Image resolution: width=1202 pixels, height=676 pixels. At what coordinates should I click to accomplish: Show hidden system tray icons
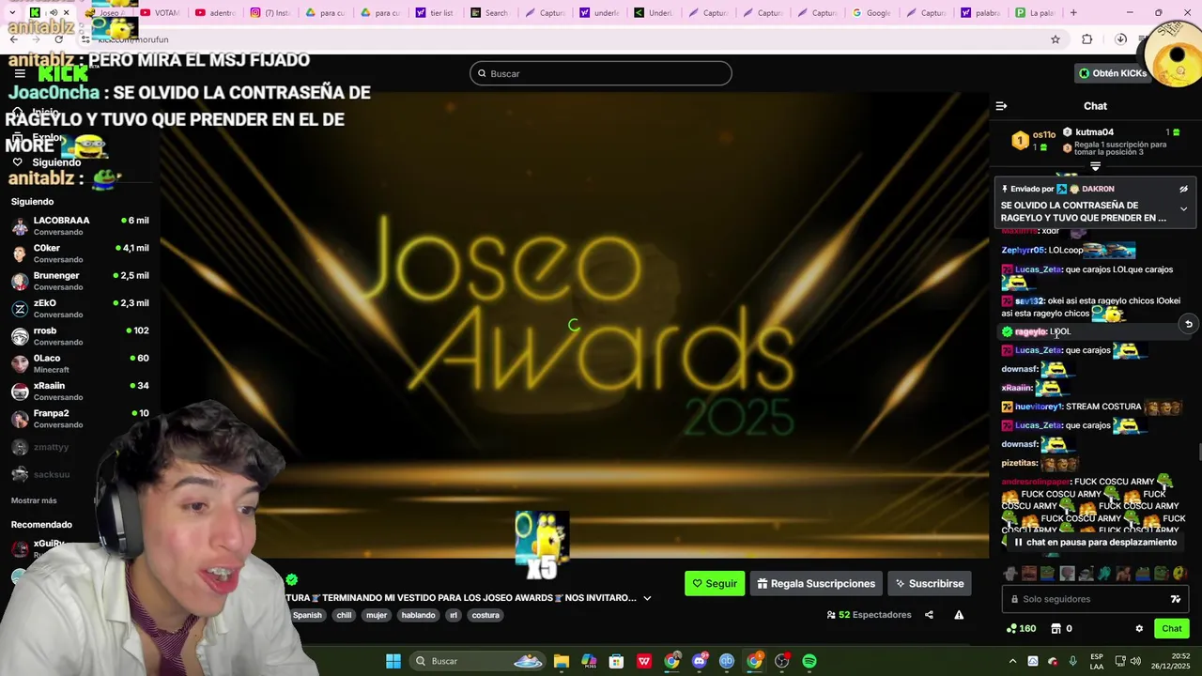tap(1012, 661)
